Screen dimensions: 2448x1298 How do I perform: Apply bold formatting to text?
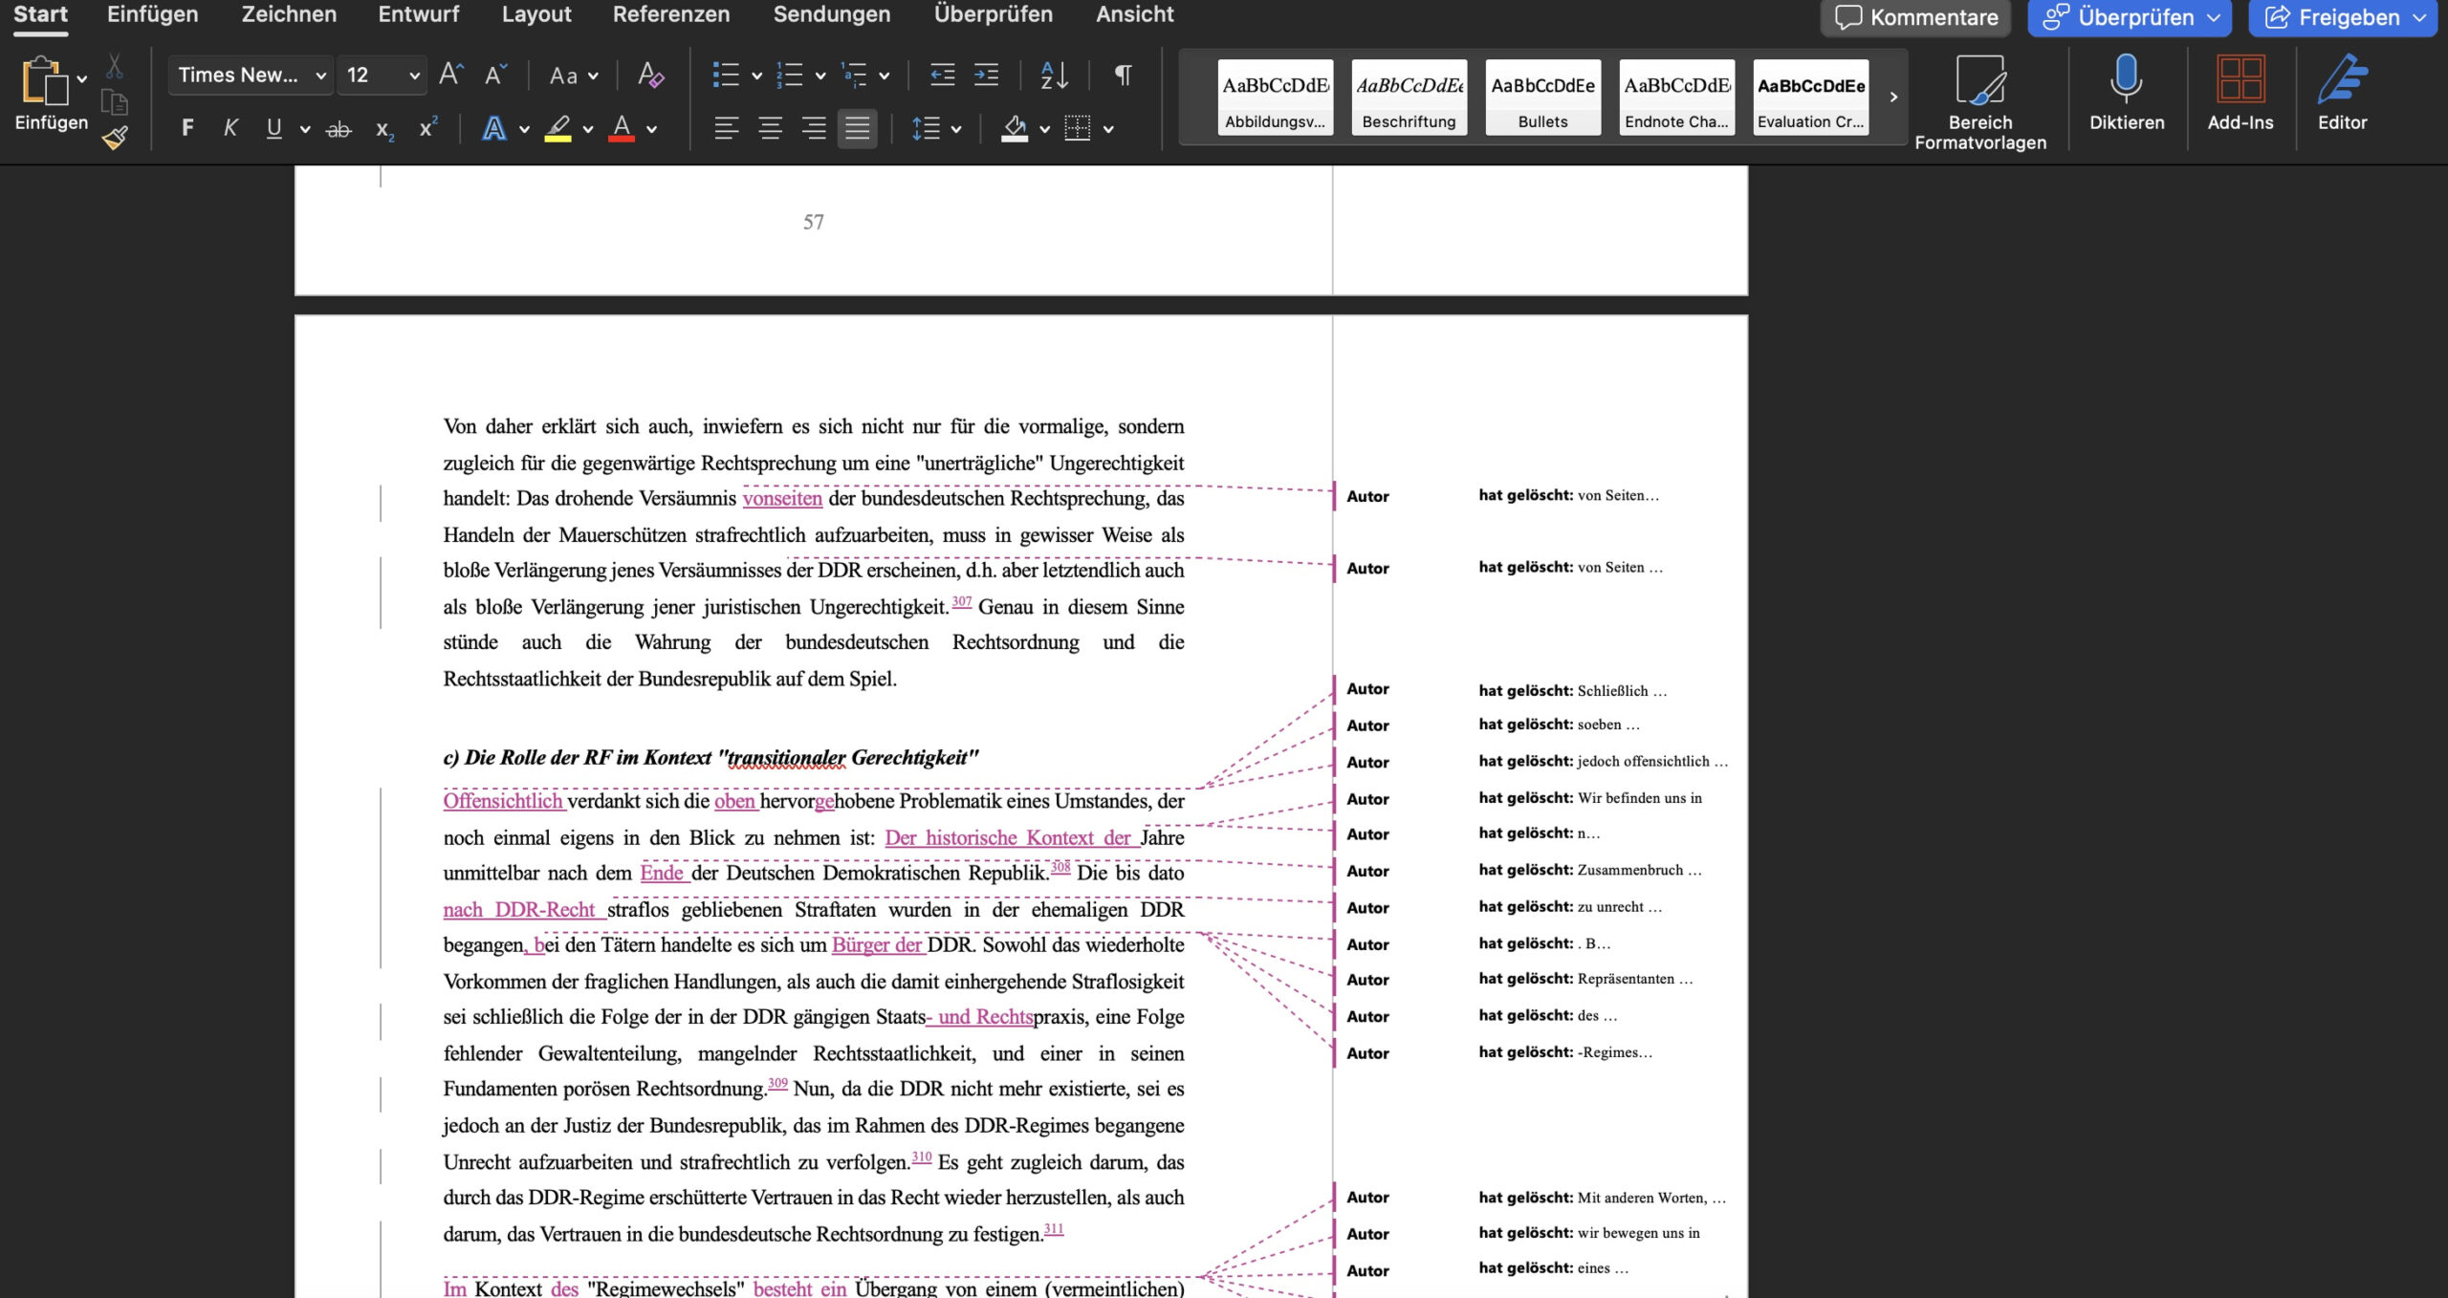pos(186,127)
